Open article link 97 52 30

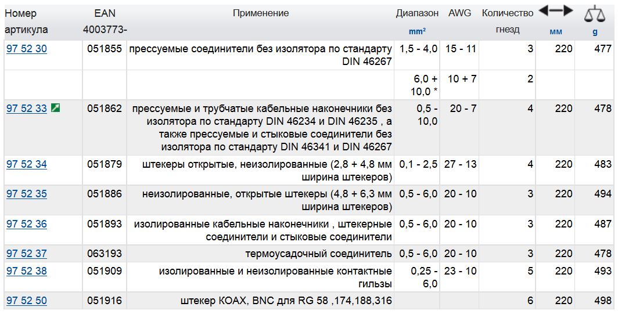click(27, 49)
